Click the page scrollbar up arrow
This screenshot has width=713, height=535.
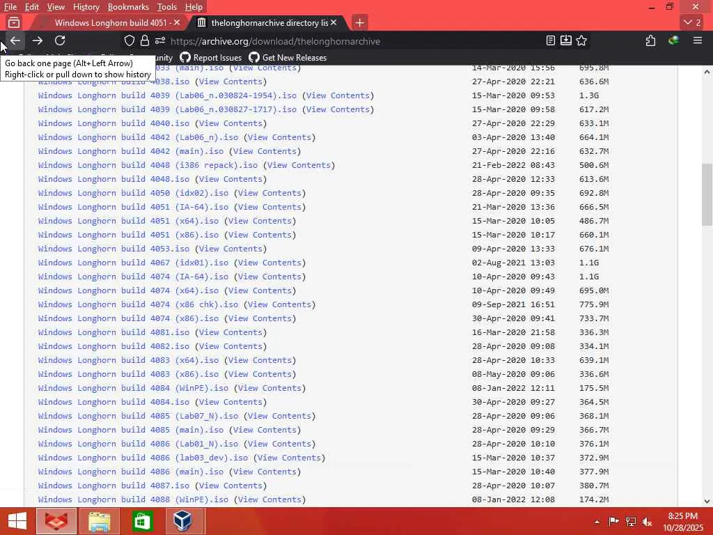(707, 72)
